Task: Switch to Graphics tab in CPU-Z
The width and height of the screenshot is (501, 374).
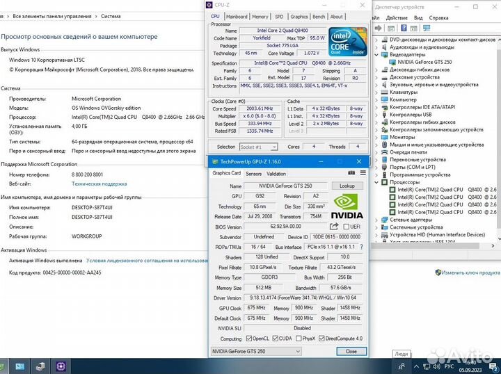Action: pos(299,17)
